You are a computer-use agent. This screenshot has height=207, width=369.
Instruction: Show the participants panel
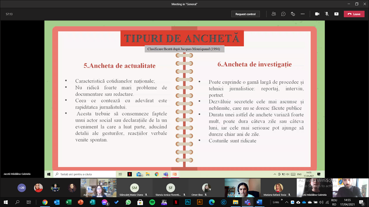click(x=273, y=14)
